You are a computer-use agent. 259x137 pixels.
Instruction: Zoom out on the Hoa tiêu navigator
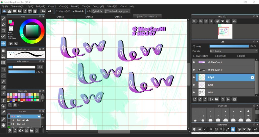coord(211,21)
